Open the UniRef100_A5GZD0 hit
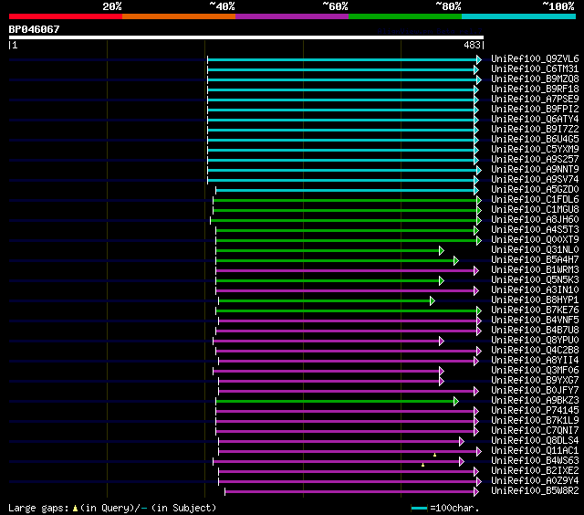 [535, 190]
